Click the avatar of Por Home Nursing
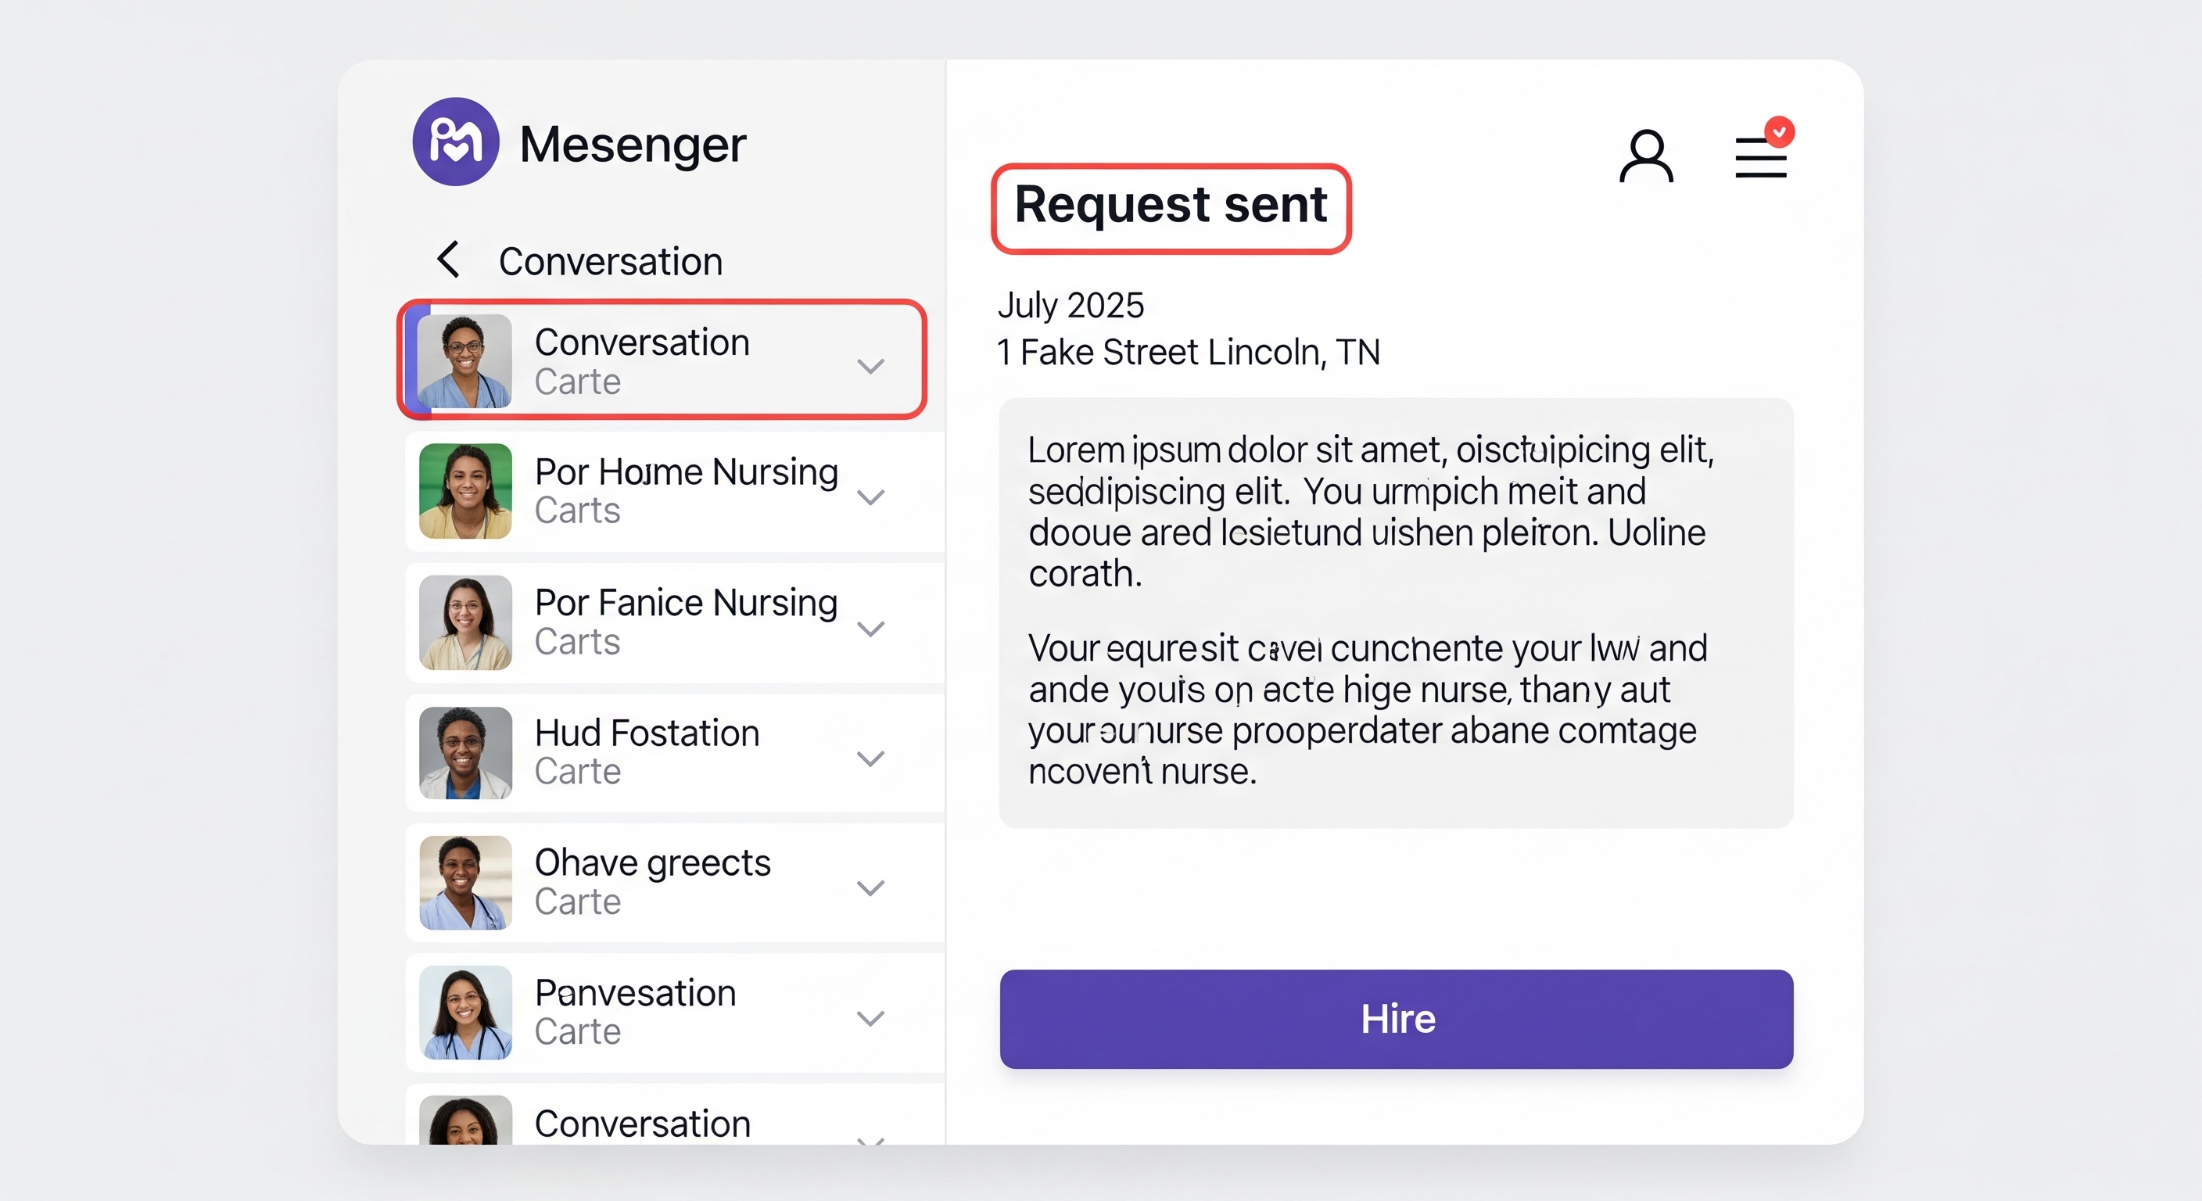Image resolution: width=2202 pixels, height=1201 pixels. (464, 492)
